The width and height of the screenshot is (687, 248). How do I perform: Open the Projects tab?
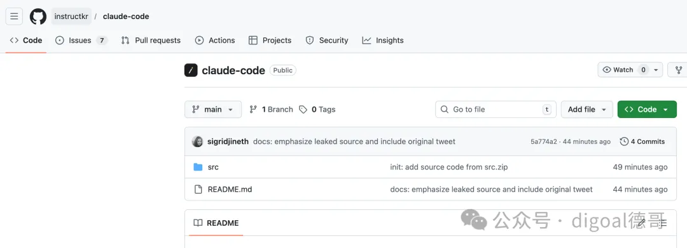pos(270,40)
